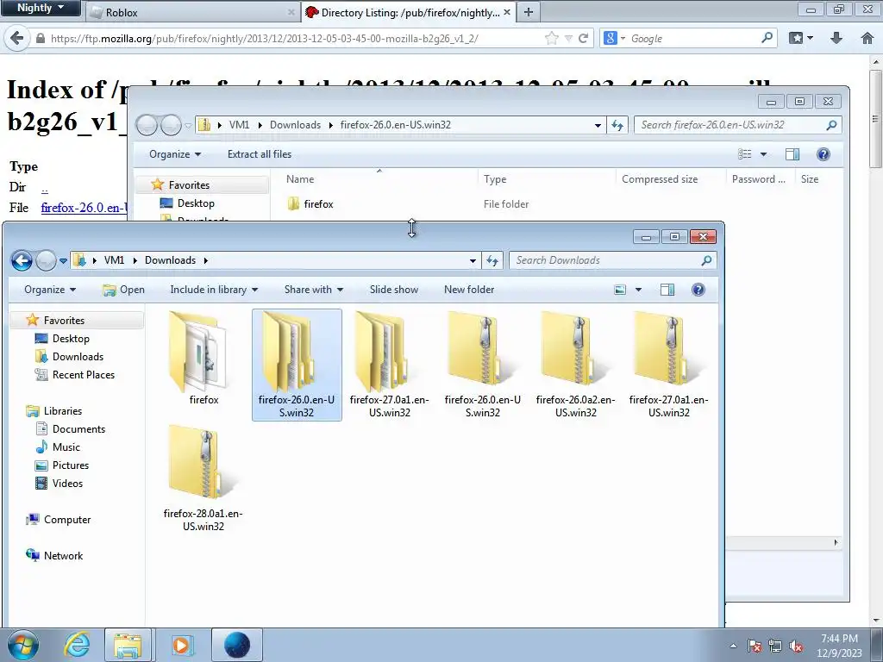Click the search magnifier in Google box
The image size is (883, 662).
767,38
